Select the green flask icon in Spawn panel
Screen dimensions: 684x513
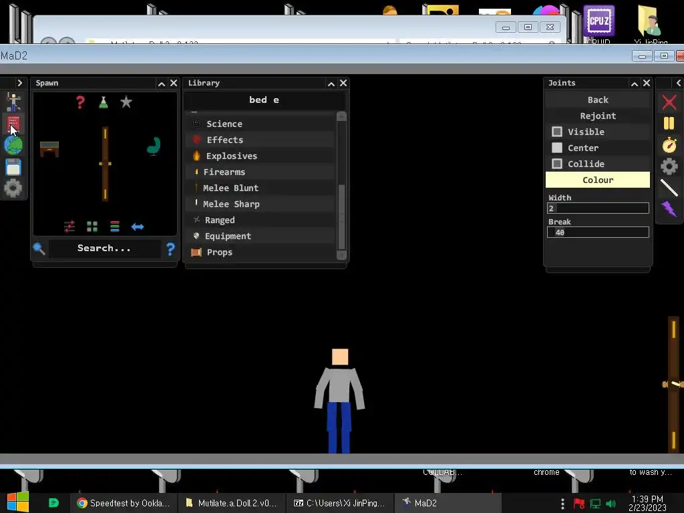click(x=104, y=102)
